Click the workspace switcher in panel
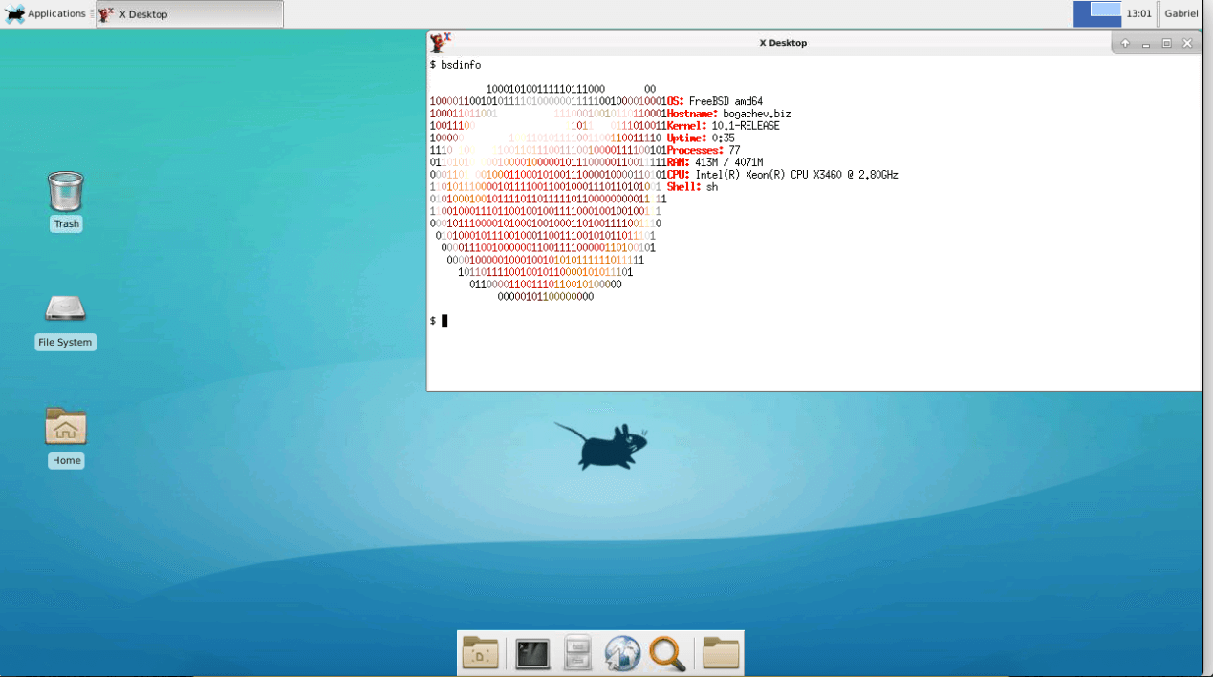1213x677 pixels. [1096, 13]
